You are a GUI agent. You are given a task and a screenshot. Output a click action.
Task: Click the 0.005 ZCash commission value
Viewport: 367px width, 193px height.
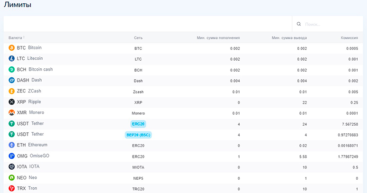353,92
